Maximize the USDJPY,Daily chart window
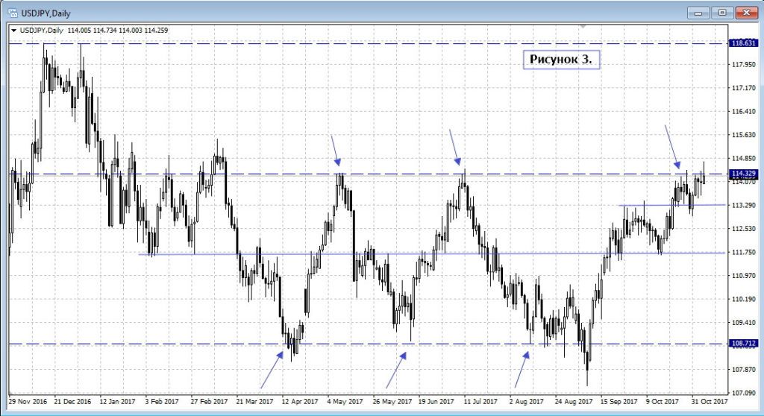Viewport: 764px width, 416px height. [x=721, y=12]
